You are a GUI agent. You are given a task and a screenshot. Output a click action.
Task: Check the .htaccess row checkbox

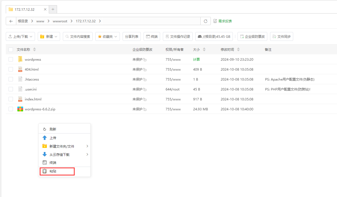click(11, 79)
